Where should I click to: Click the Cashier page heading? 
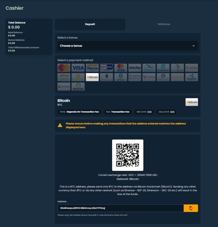pos(14,8)
